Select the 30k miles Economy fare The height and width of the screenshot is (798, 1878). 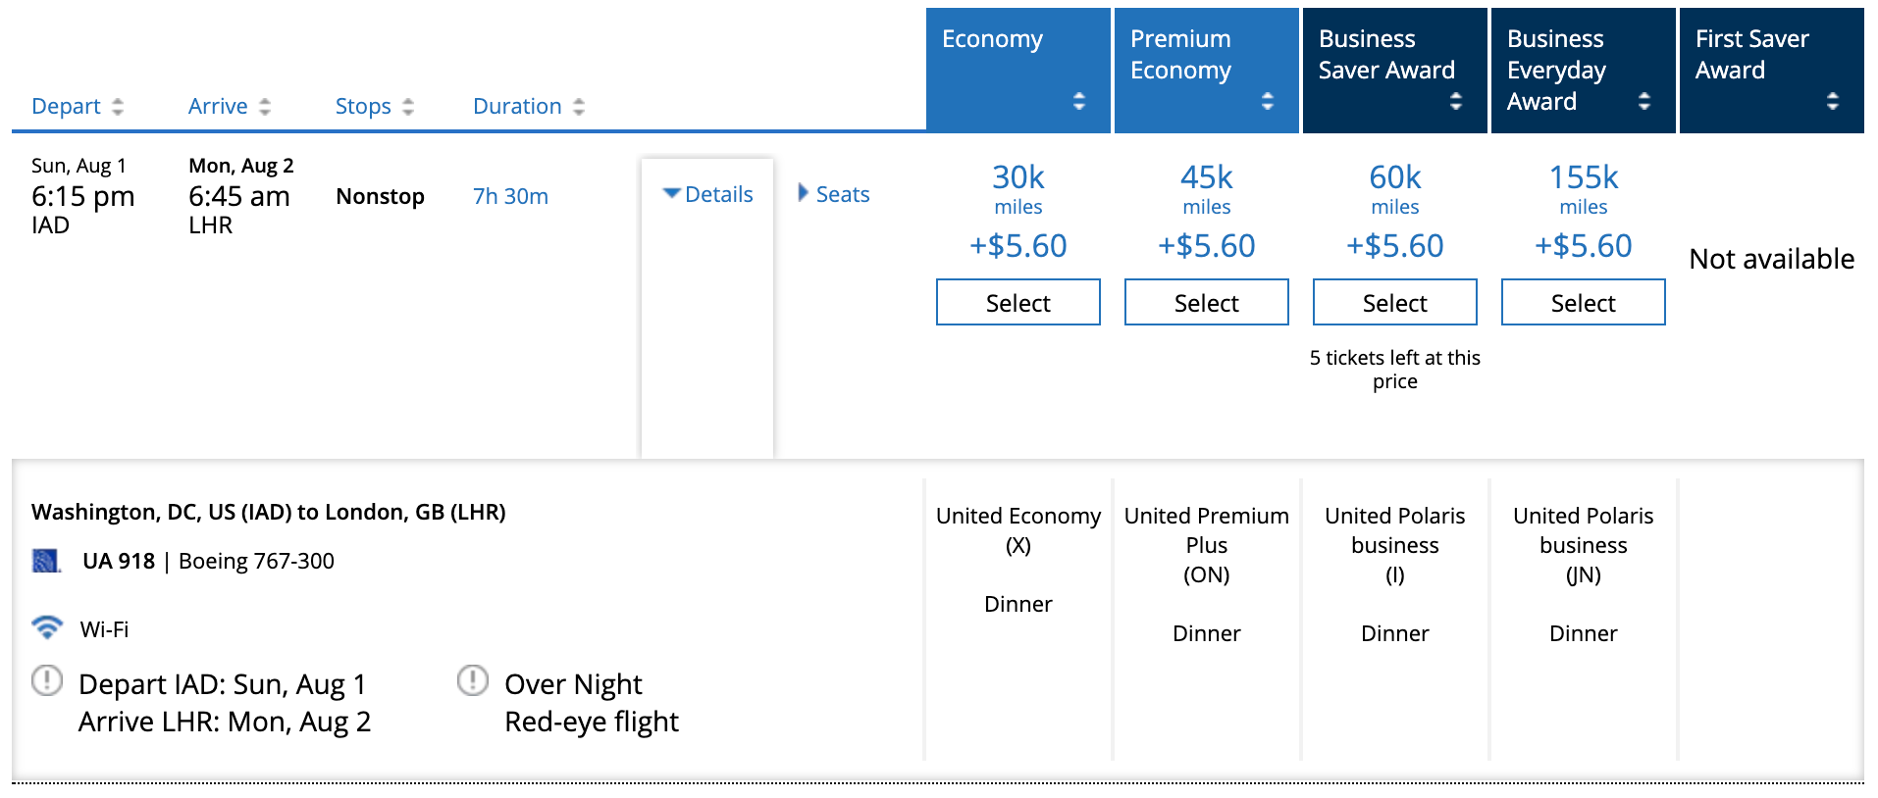(1017, 302)
